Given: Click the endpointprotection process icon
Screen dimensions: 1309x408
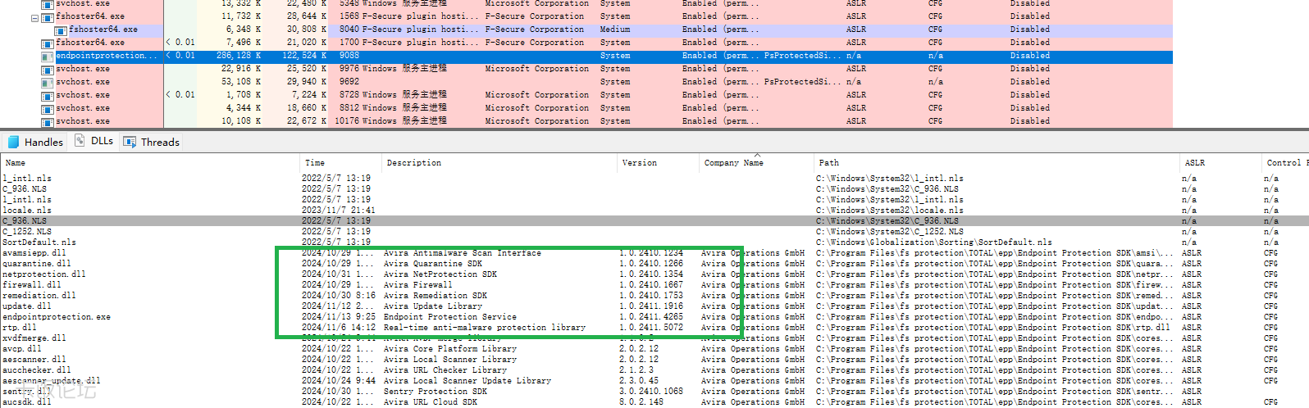Looking at the screenshot, I should (48, 57).
